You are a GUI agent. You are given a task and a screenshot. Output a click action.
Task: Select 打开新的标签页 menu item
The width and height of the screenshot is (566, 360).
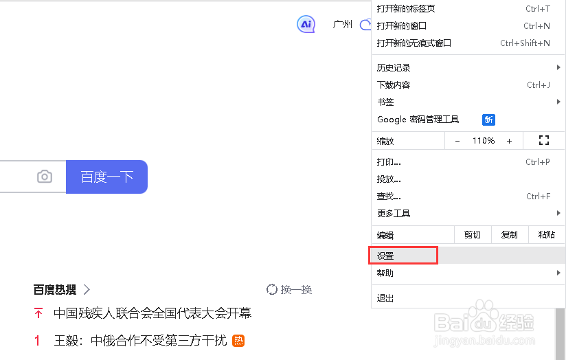[x=468, y=9]
